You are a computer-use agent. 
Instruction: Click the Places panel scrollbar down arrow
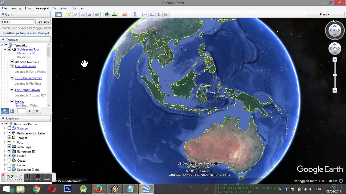tap(49, 105)
